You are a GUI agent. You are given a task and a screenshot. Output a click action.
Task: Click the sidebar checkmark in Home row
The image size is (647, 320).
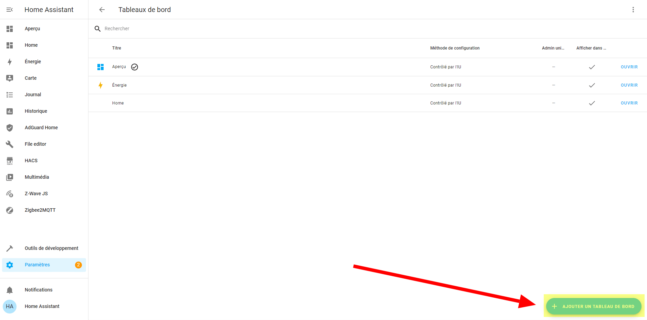click(x=592, y=103)
